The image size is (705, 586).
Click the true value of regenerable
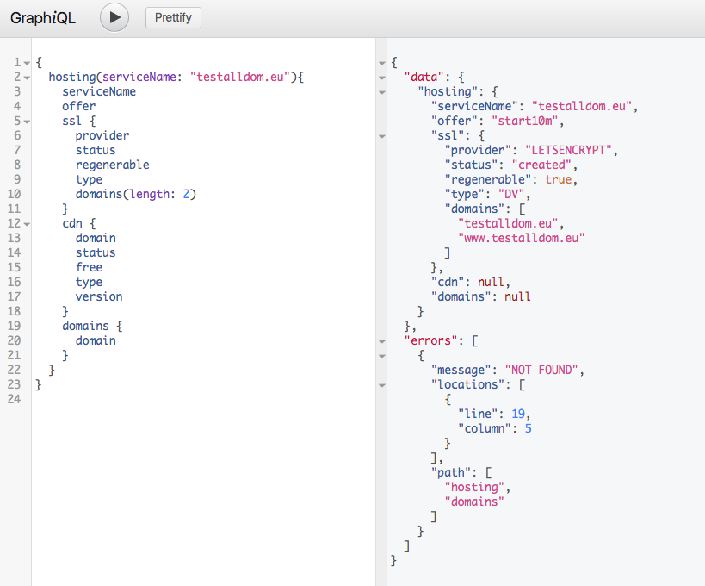click(x=558, y=179)
